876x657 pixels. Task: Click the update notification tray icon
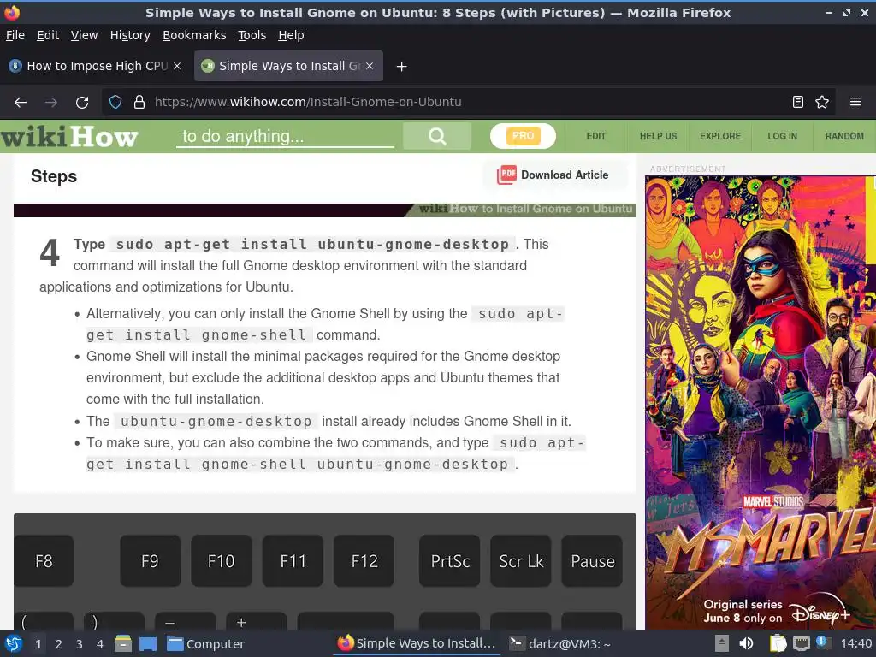point(823,642)
